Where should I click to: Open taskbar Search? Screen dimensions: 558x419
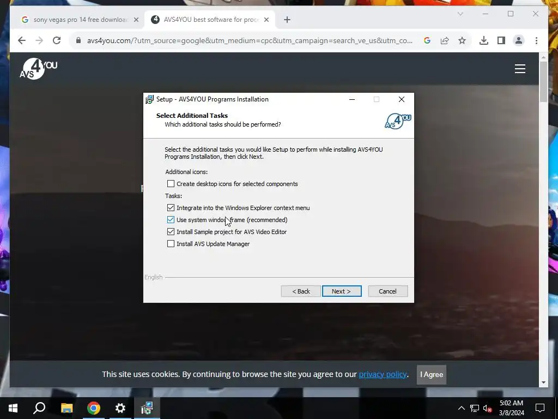point(39,408)
